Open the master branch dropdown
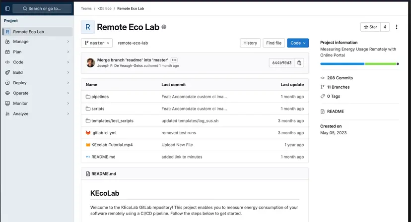 point(97,43)
